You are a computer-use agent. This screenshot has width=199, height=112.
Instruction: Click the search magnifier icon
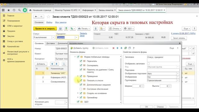(x=19, y=10)
